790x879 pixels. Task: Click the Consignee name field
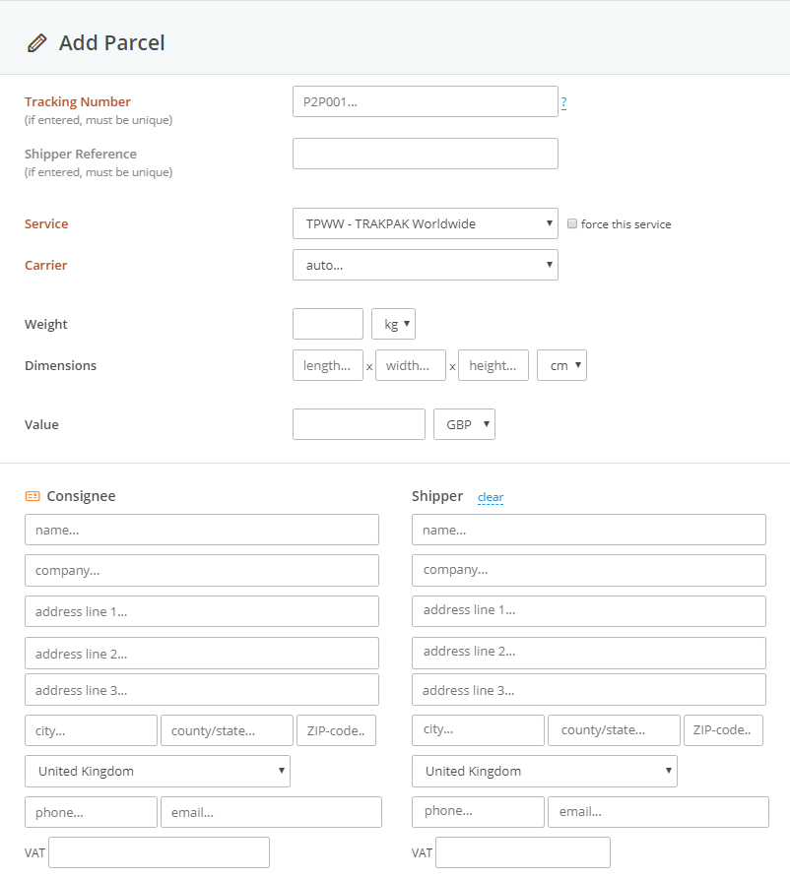tap(201, 529)
